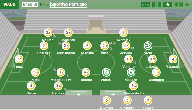Screen dimensions: 193x110
Task: Open substitute Pekas rating circle
Action: click(x=148, y=100)
